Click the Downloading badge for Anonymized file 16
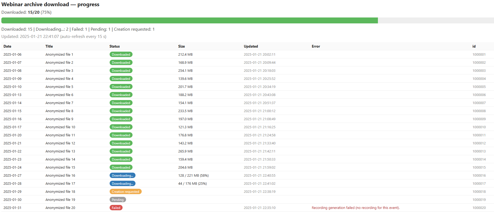The image size is (494, 217). tap(122, 175)
